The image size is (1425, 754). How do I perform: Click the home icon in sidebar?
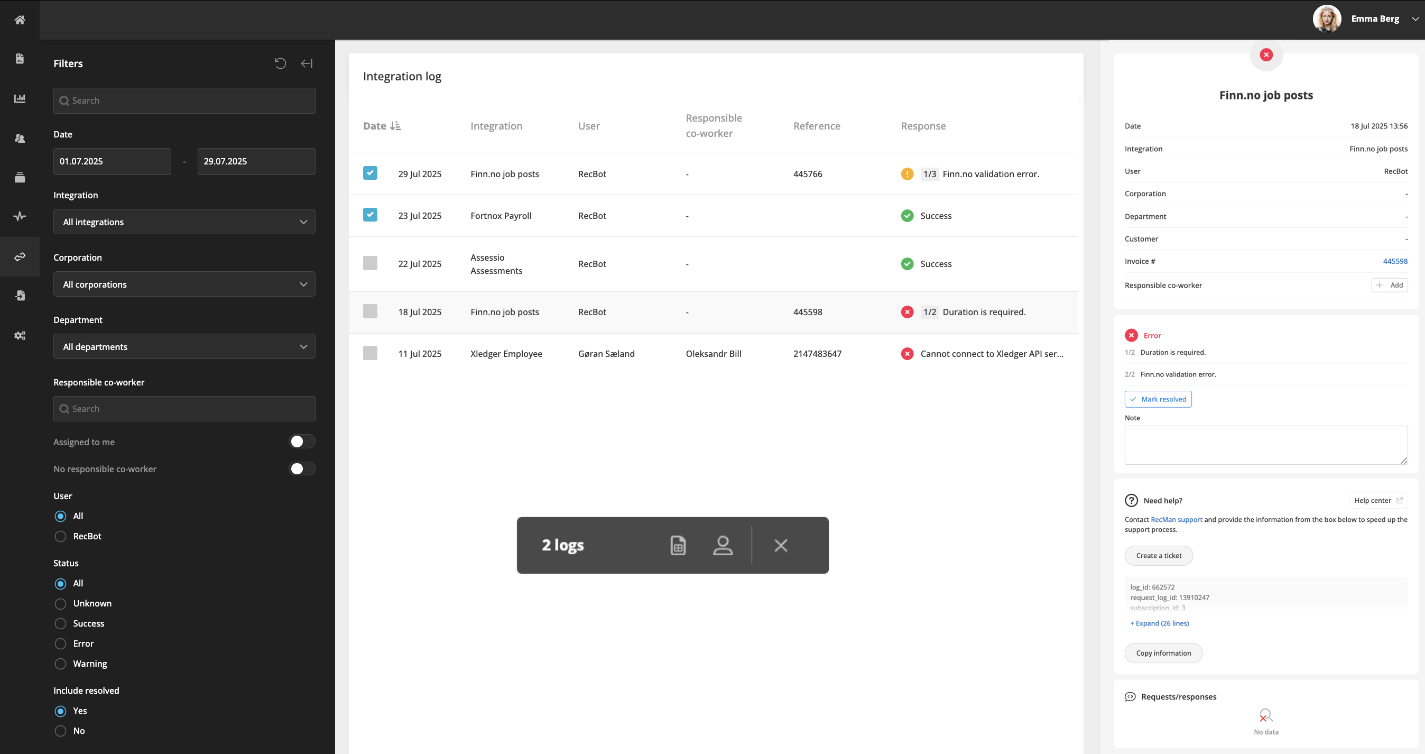pyautogui.click(x=20, y=20)
